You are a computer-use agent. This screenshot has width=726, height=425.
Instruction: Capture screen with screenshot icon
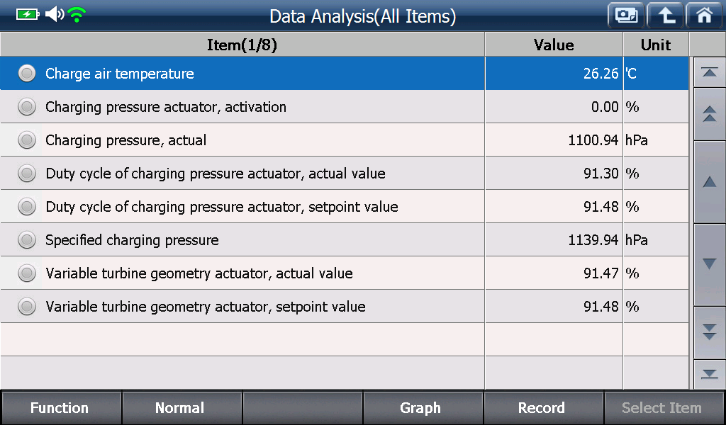point(626,16)
